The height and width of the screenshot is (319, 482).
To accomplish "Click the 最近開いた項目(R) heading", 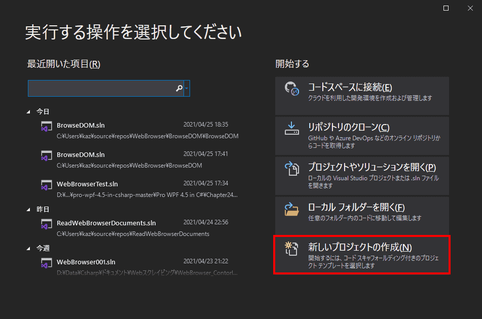I will coord(64,64).
